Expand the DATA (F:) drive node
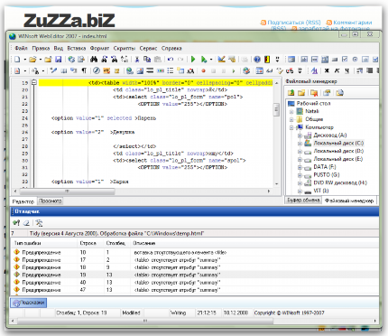Screen dimensions: 388x336 click(x=300, y=167)
